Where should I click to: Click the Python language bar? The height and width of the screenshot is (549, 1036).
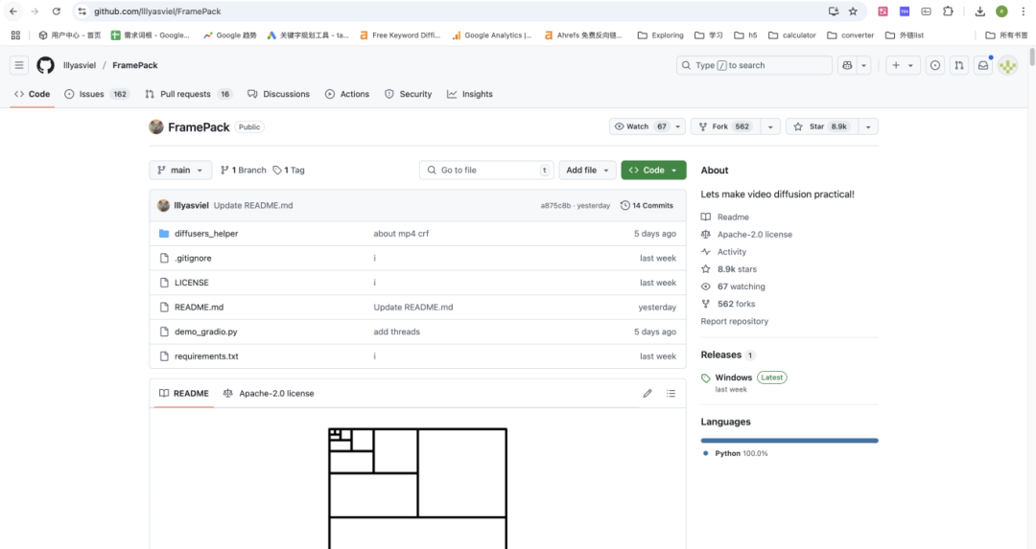(789, 441)
